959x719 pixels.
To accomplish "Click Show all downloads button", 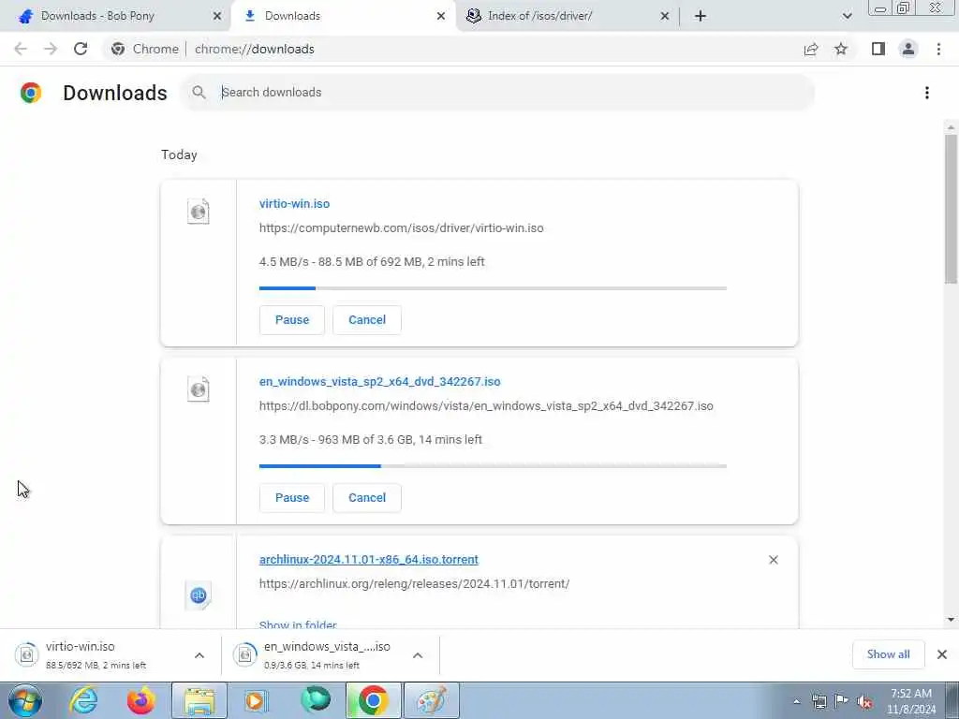I will click(x=888, y=654).
